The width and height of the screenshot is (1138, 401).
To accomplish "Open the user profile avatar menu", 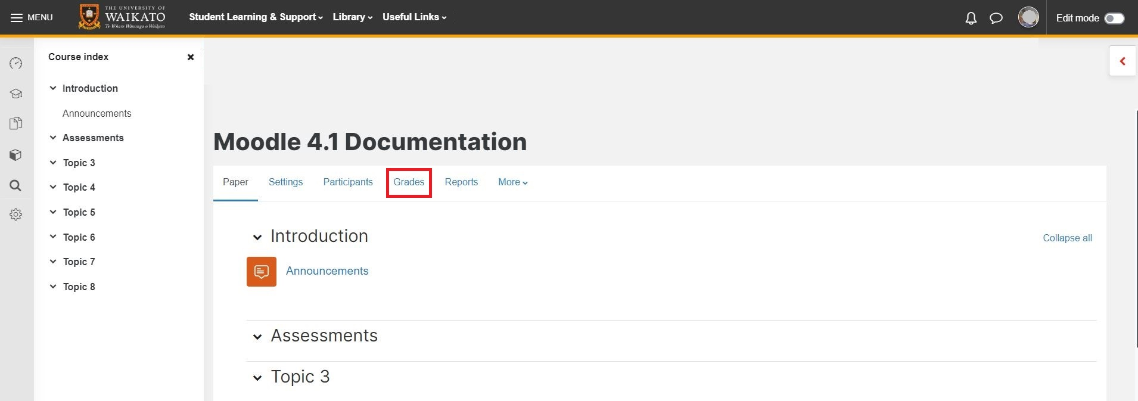I will (x=1028, y=17).
